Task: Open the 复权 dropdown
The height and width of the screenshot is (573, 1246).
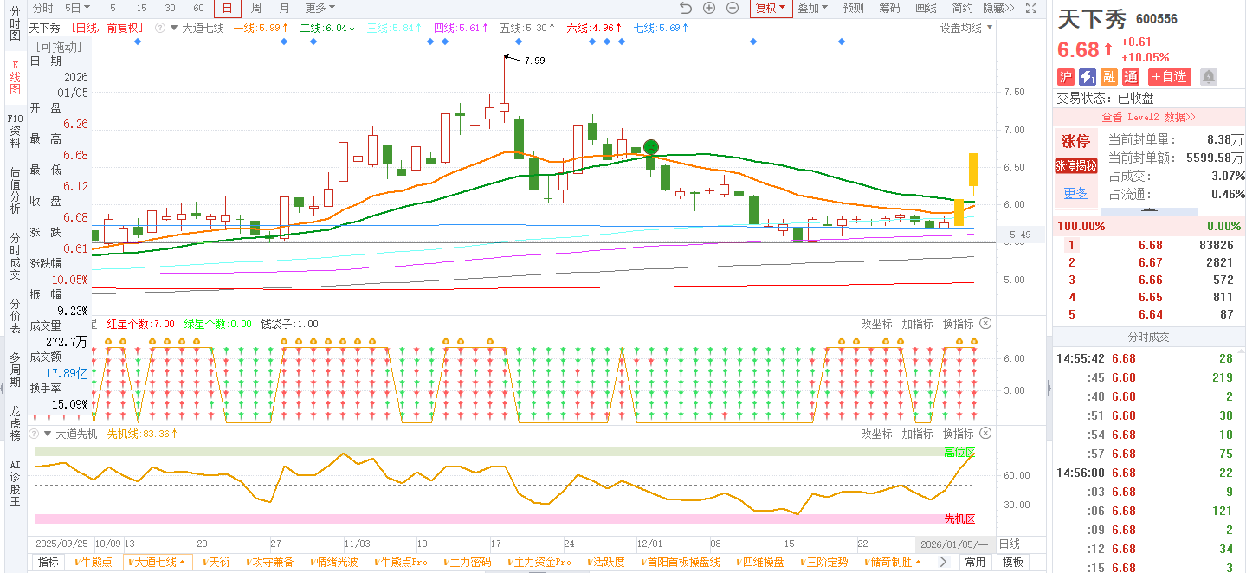Action: [771, 9]
